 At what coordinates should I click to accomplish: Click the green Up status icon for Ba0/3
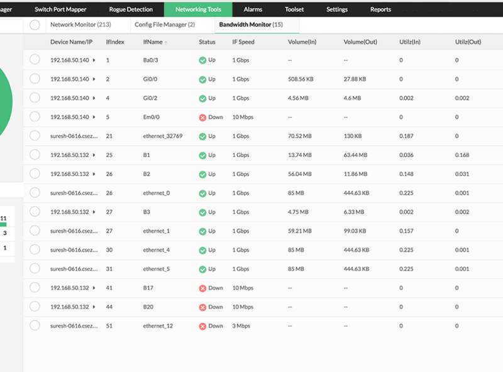(202, 60)
